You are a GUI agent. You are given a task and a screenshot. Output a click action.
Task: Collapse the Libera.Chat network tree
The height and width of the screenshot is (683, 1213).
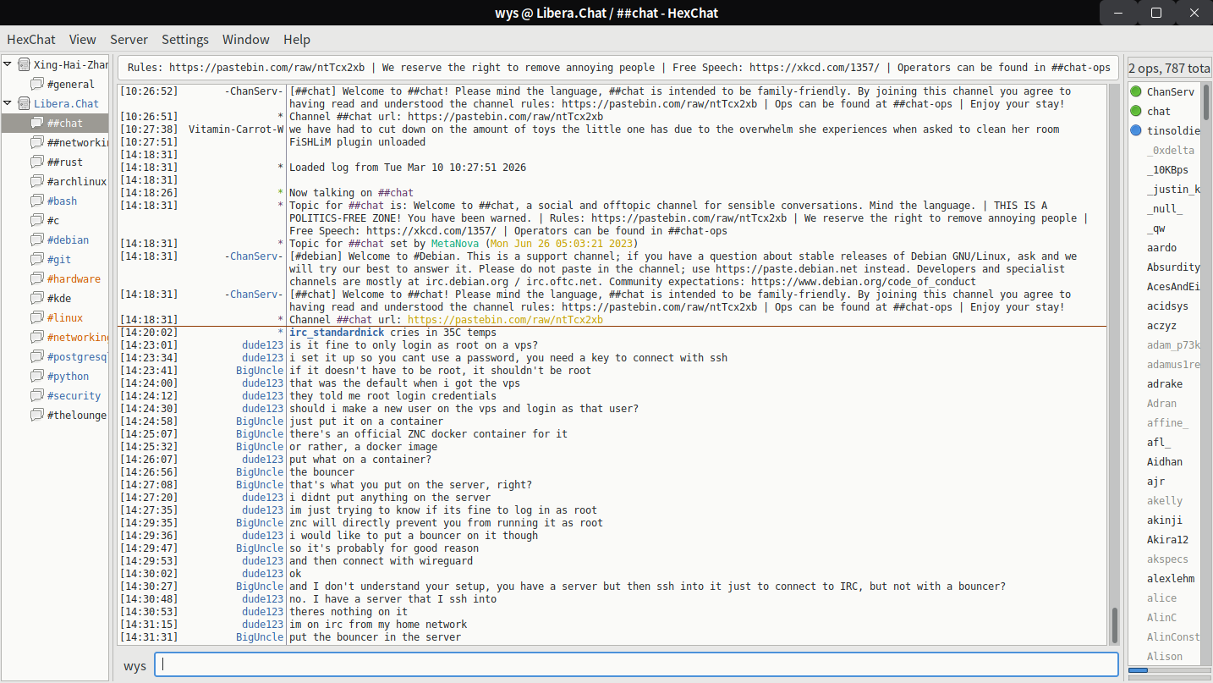(8, 103)
